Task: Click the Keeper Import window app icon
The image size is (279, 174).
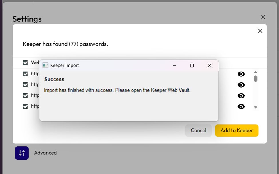Action: [x=45, y=65]
